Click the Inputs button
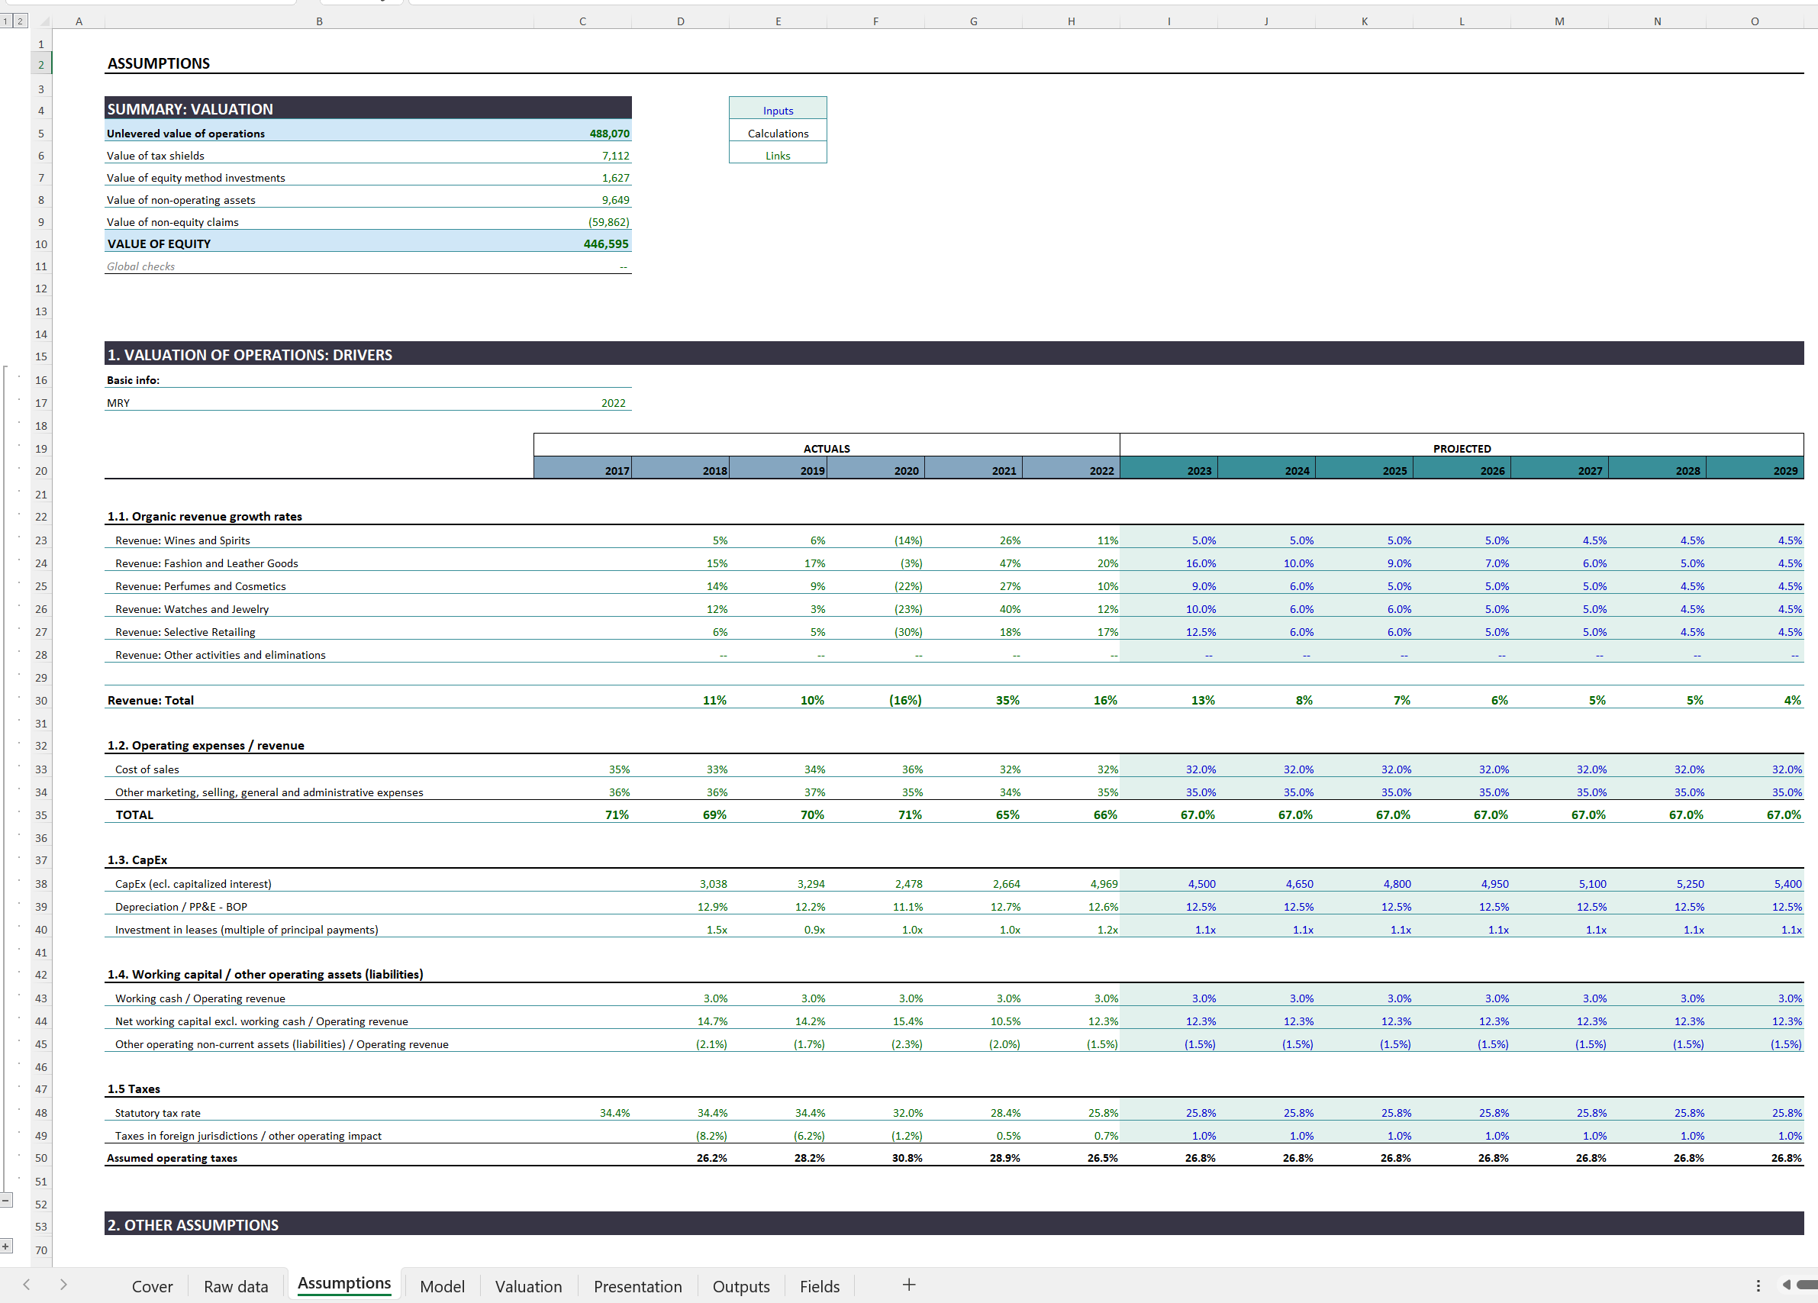The image size is (1818, 1303). pos(777,110)
